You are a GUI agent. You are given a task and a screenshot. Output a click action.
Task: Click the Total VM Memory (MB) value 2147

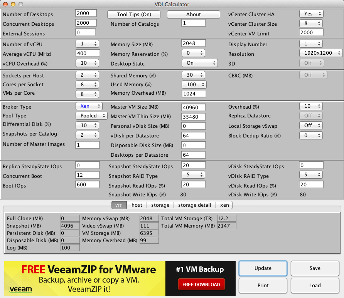(227, 226)
